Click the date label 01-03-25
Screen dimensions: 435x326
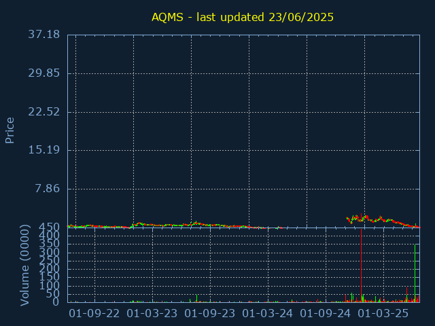[x=383, y=314]
